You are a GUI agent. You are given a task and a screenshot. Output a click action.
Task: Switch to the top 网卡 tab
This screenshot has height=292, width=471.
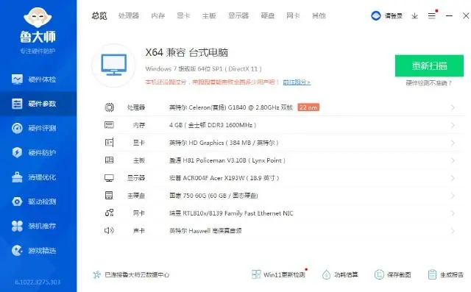293,15
